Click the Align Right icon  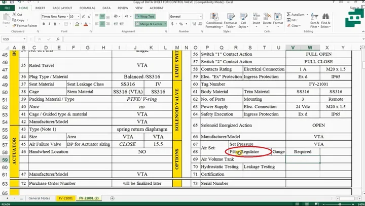tap(108, 24)
